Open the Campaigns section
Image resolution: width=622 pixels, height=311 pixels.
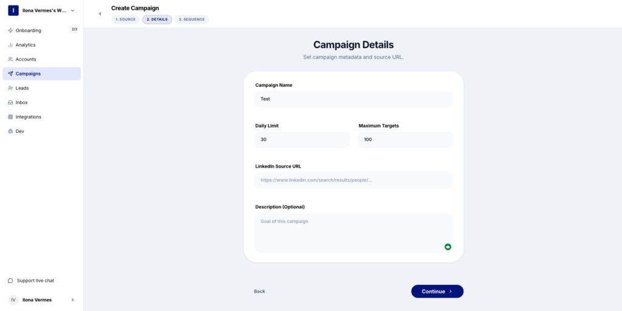[x=42, y=73]
